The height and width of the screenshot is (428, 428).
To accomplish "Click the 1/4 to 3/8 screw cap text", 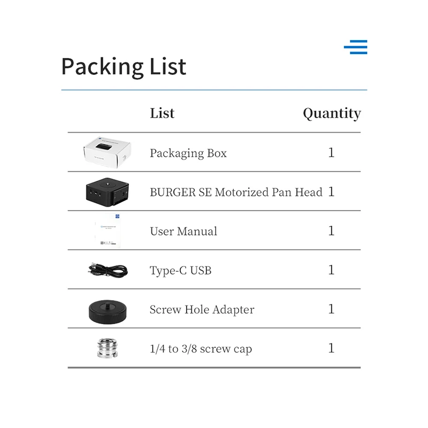I will click(201, 349).
